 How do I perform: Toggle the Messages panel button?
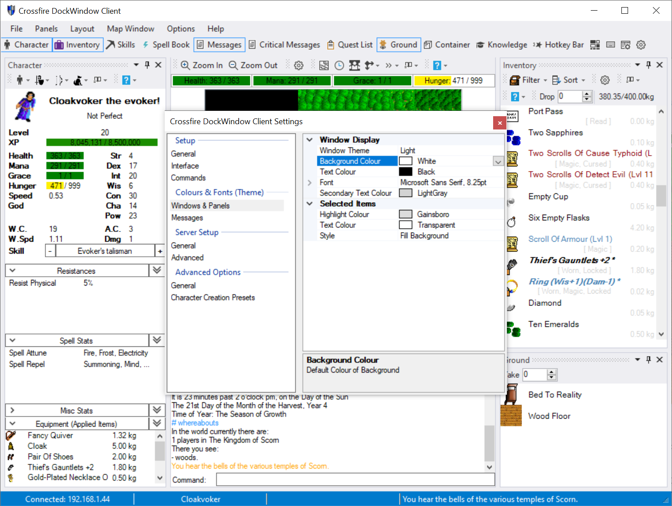[x=219, y=45]
